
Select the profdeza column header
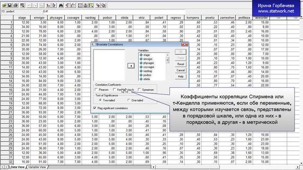click(x=244, y=17)
